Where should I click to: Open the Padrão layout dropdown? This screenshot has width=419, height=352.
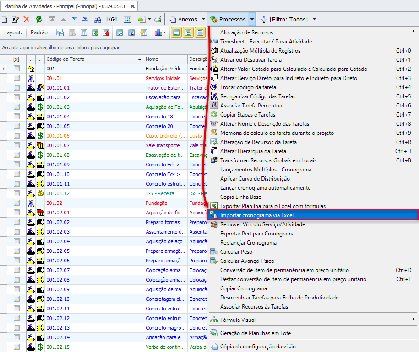pyautogui.click(x=41, y=32)
